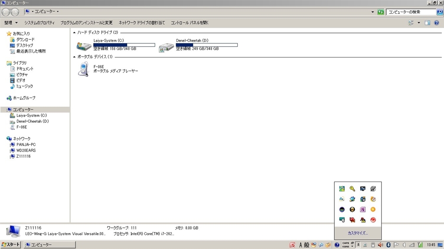Click the IME conversion mode '般' indicator
444x249 pixels.
307,245
